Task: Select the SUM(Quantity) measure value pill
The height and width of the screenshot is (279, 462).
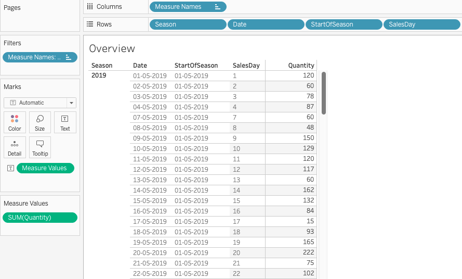Action: 40,218
